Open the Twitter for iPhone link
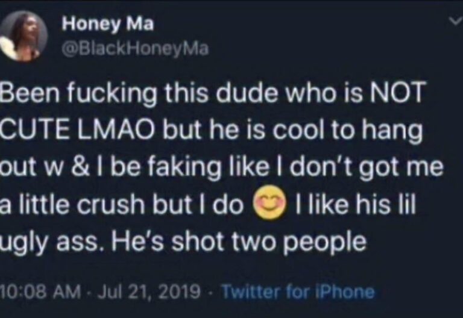Viewport: 463px width, 318px height. click(298, 292)
